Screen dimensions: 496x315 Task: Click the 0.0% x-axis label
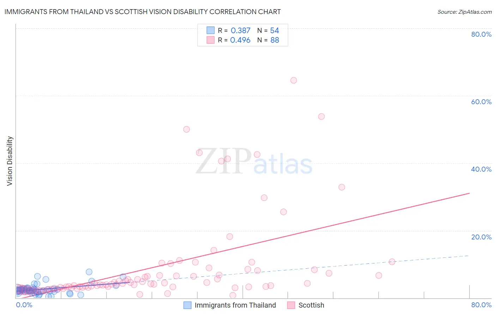tap(24, 305)
